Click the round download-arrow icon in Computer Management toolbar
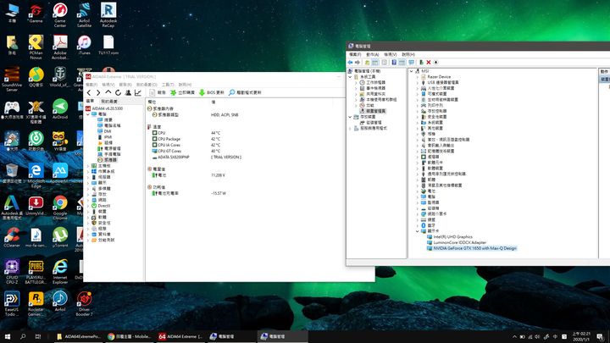 (435, 62)
